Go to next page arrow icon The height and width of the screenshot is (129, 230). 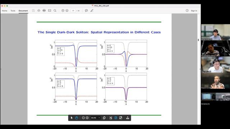(67, 10)
